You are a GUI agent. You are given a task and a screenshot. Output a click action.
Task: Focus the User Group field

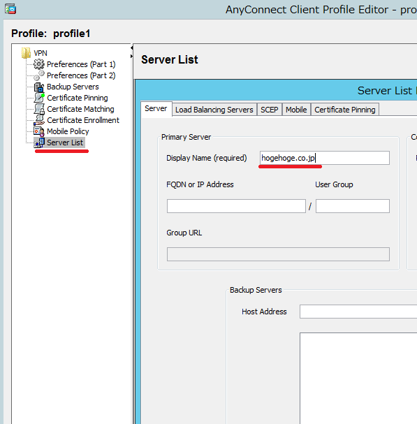(353, 206)
